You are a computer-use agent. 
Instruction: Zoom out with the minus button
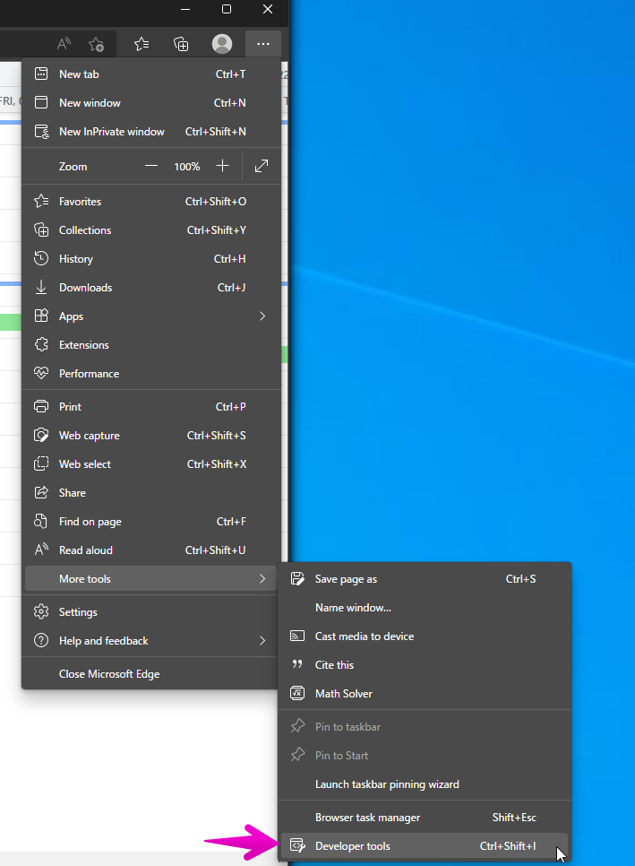pos(151,166)
